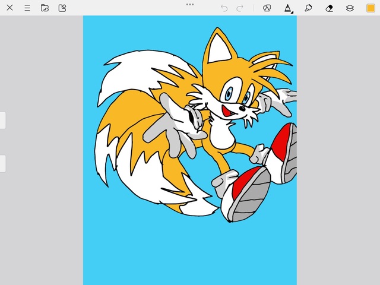The height and width of the screenshot is (285, 380).
Task: Expand the upper left side panel tab
Action: [2, 120]
